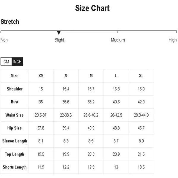This screenshot has height=178, width=178.
Task: Click the Slight stretch marker triangle
Action: (x=59, y=33)
